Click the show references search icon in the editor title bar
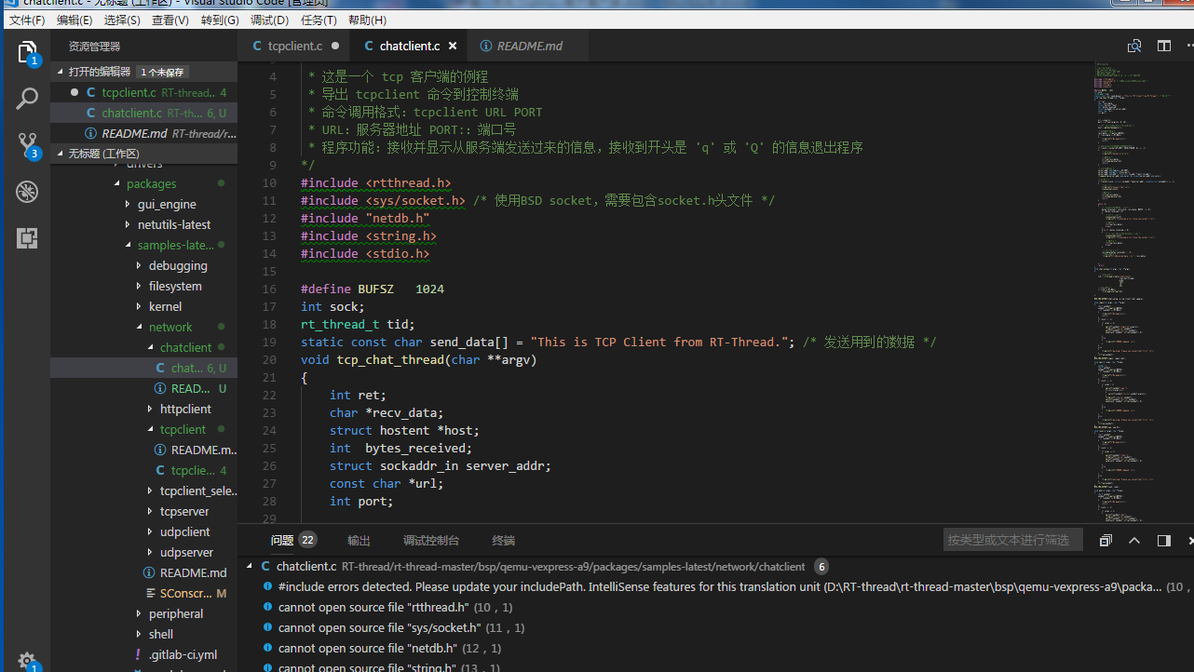 (1134, 46)
